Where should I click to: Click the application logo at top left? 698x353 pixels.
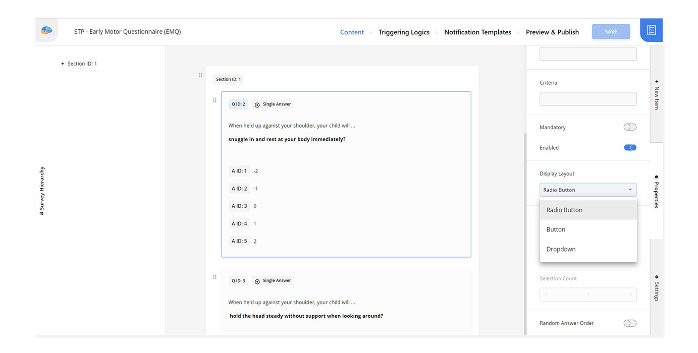pos(46,30)
